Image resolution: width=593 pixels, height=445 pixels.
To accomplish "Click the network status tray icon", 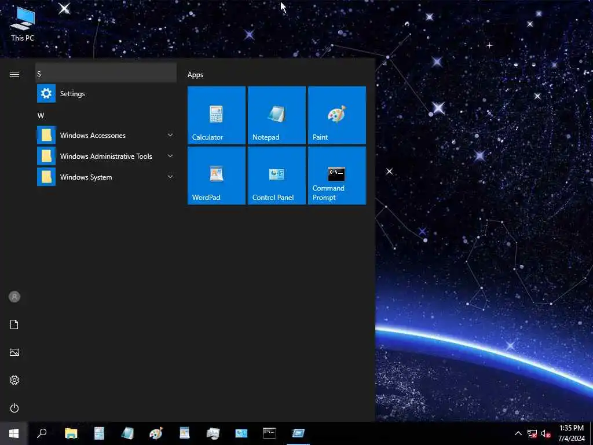I will [x=532, y=433].
